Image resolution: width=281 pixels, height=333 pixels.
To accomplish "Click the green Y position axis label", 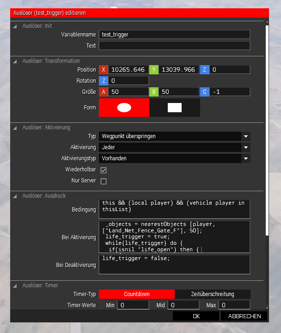I will tap(154, 70).
